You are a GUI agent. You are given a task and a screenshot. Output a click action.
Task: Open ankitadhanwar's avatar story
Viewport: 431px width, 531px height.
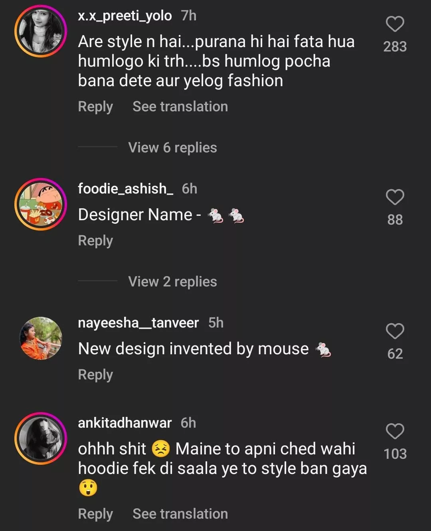(41, 438)
